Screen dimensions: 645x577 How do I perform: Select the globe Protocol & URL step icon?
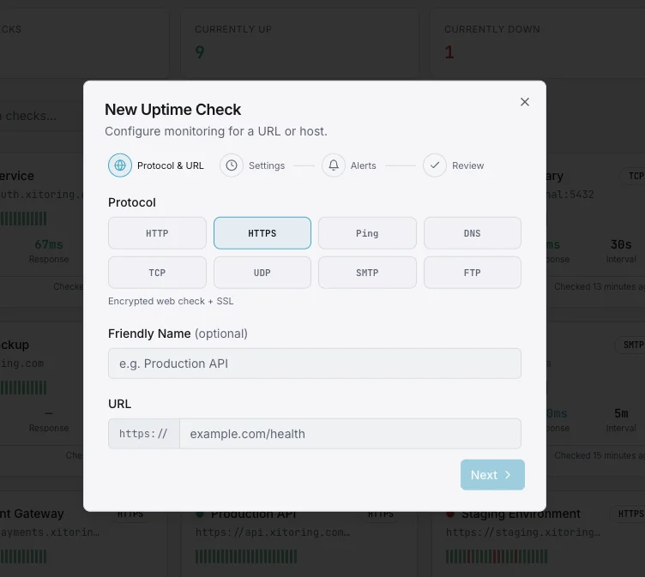(120, 165)
